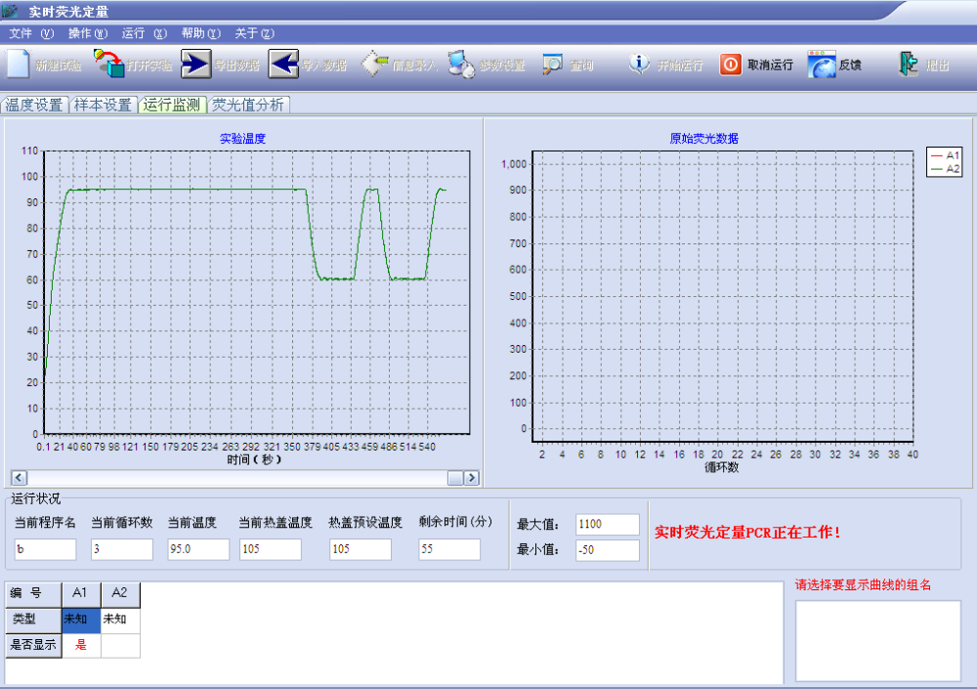
Task: Click the group name list box
Action: [x=878, y=641]
